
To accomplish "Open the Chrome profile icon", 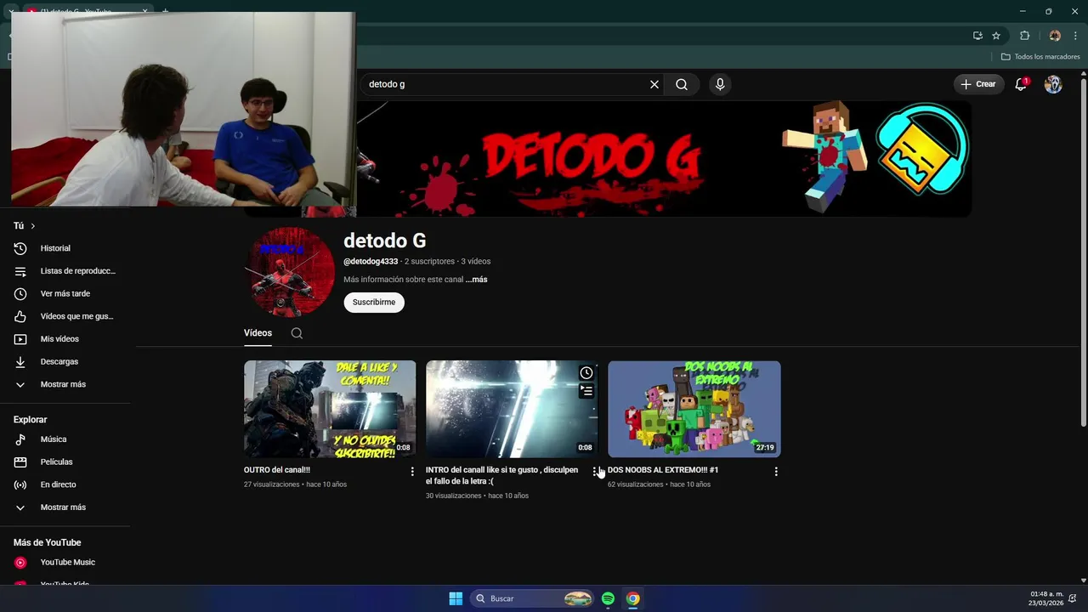I will point(1055,36).
